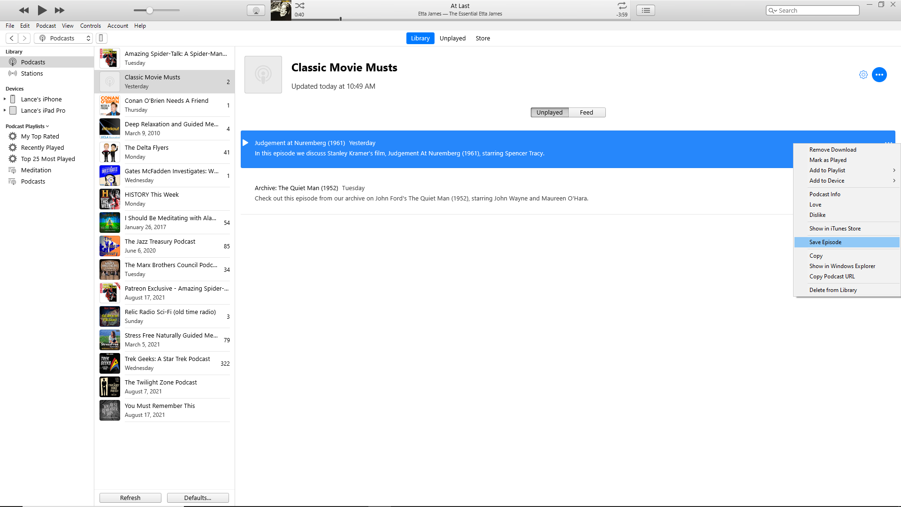Viewport: 901px width, 507px height.
Task: Select Stations in the sidebar
Action: (47, 73)
